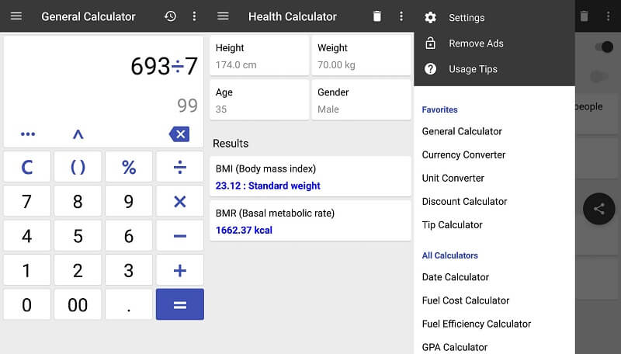This screenshot has height=354, width=621.
Task: Tap the three-dot more functions button
Action: pyautogui.click(x=28, y=134)
